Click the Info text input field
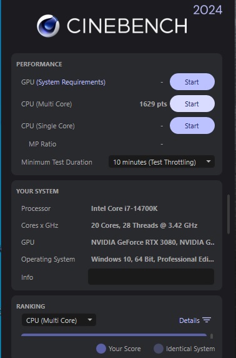Screen dimensions: 236x358 pyautogui.click(x=151, y=277)
